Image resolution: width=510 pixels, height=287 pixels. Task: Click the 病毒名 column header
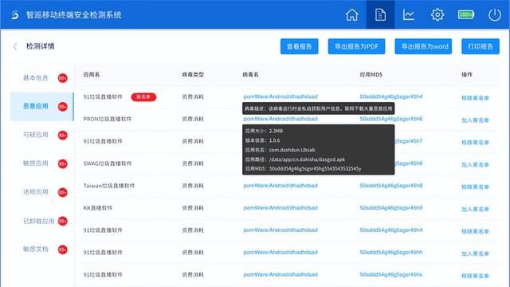(250, 74)
